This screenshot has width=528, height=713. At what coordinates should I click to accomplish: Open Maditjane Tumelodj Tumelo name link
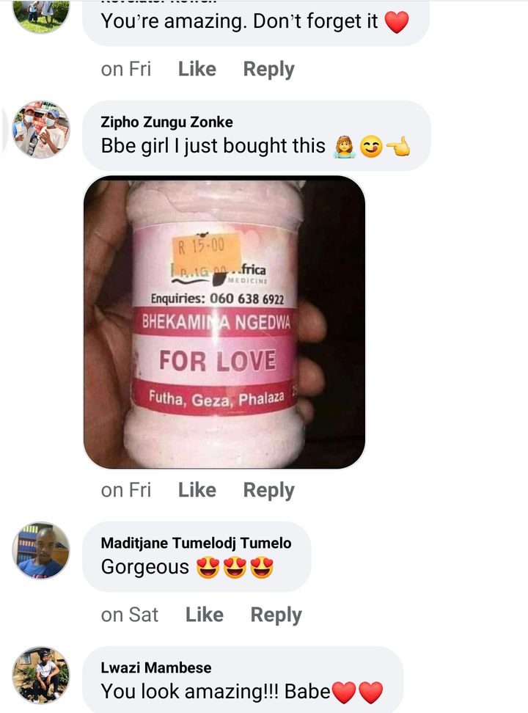point(196,543)
